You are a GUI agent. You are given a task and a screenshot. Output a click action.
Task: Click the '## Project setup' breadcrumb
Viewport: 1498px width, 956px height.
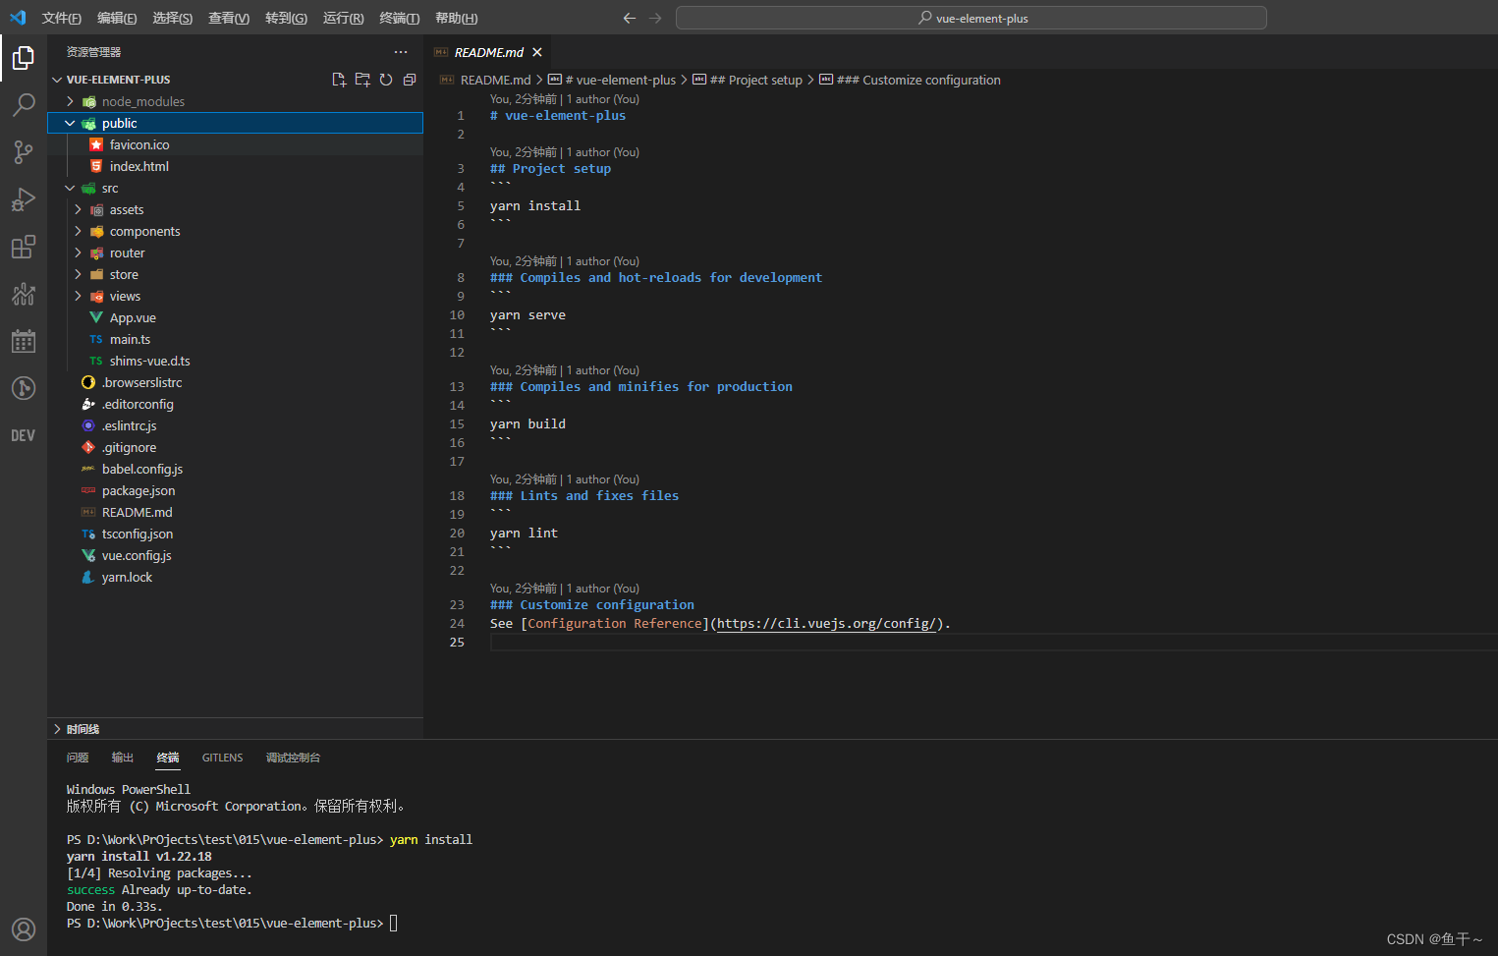[x=755, y=80]
